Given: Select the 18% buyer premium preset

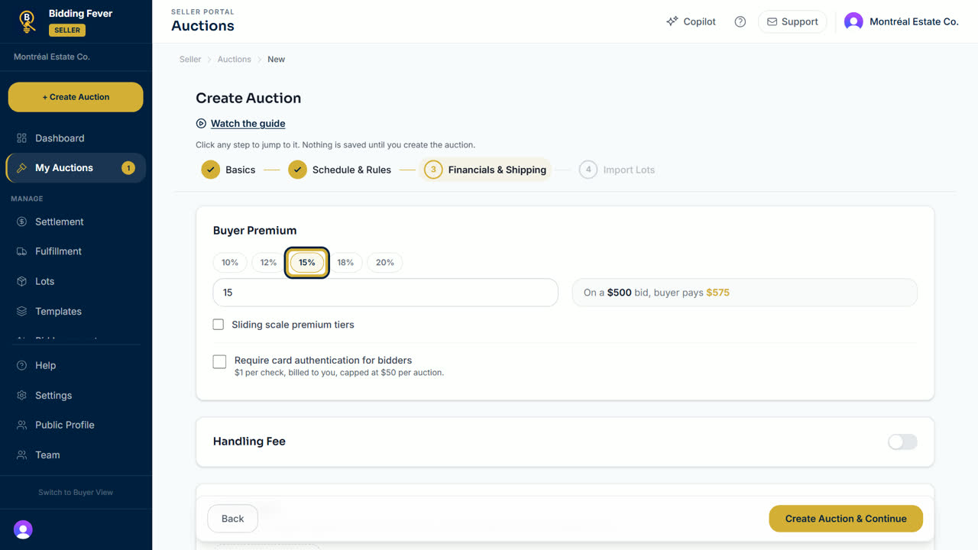Looking at the screenshot, I should [345, 262].
